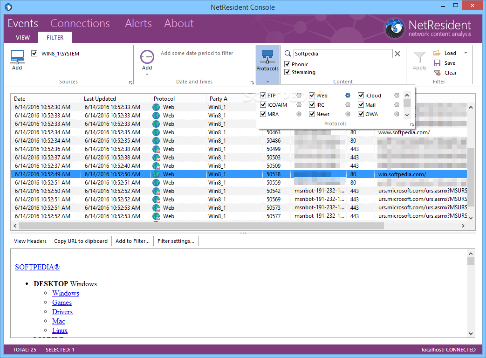Click the Load filter folder icon
The height and width of the screenshot is (358, 486).
pyautogui.click(x=437, y=53)
